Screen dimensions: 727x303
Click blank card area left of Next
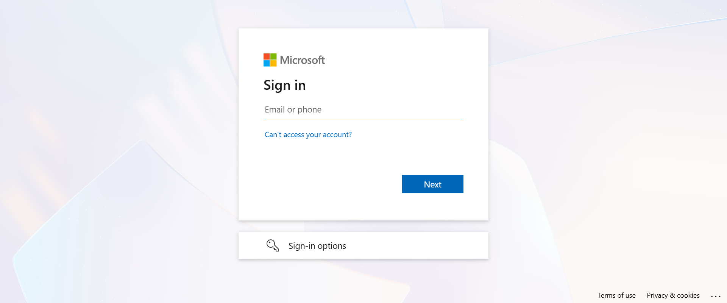[x=326, y=184]
